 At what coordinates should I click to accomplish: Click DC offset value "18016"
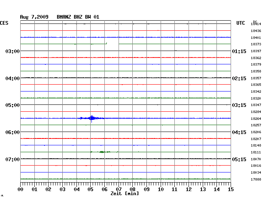coord(256,166)
